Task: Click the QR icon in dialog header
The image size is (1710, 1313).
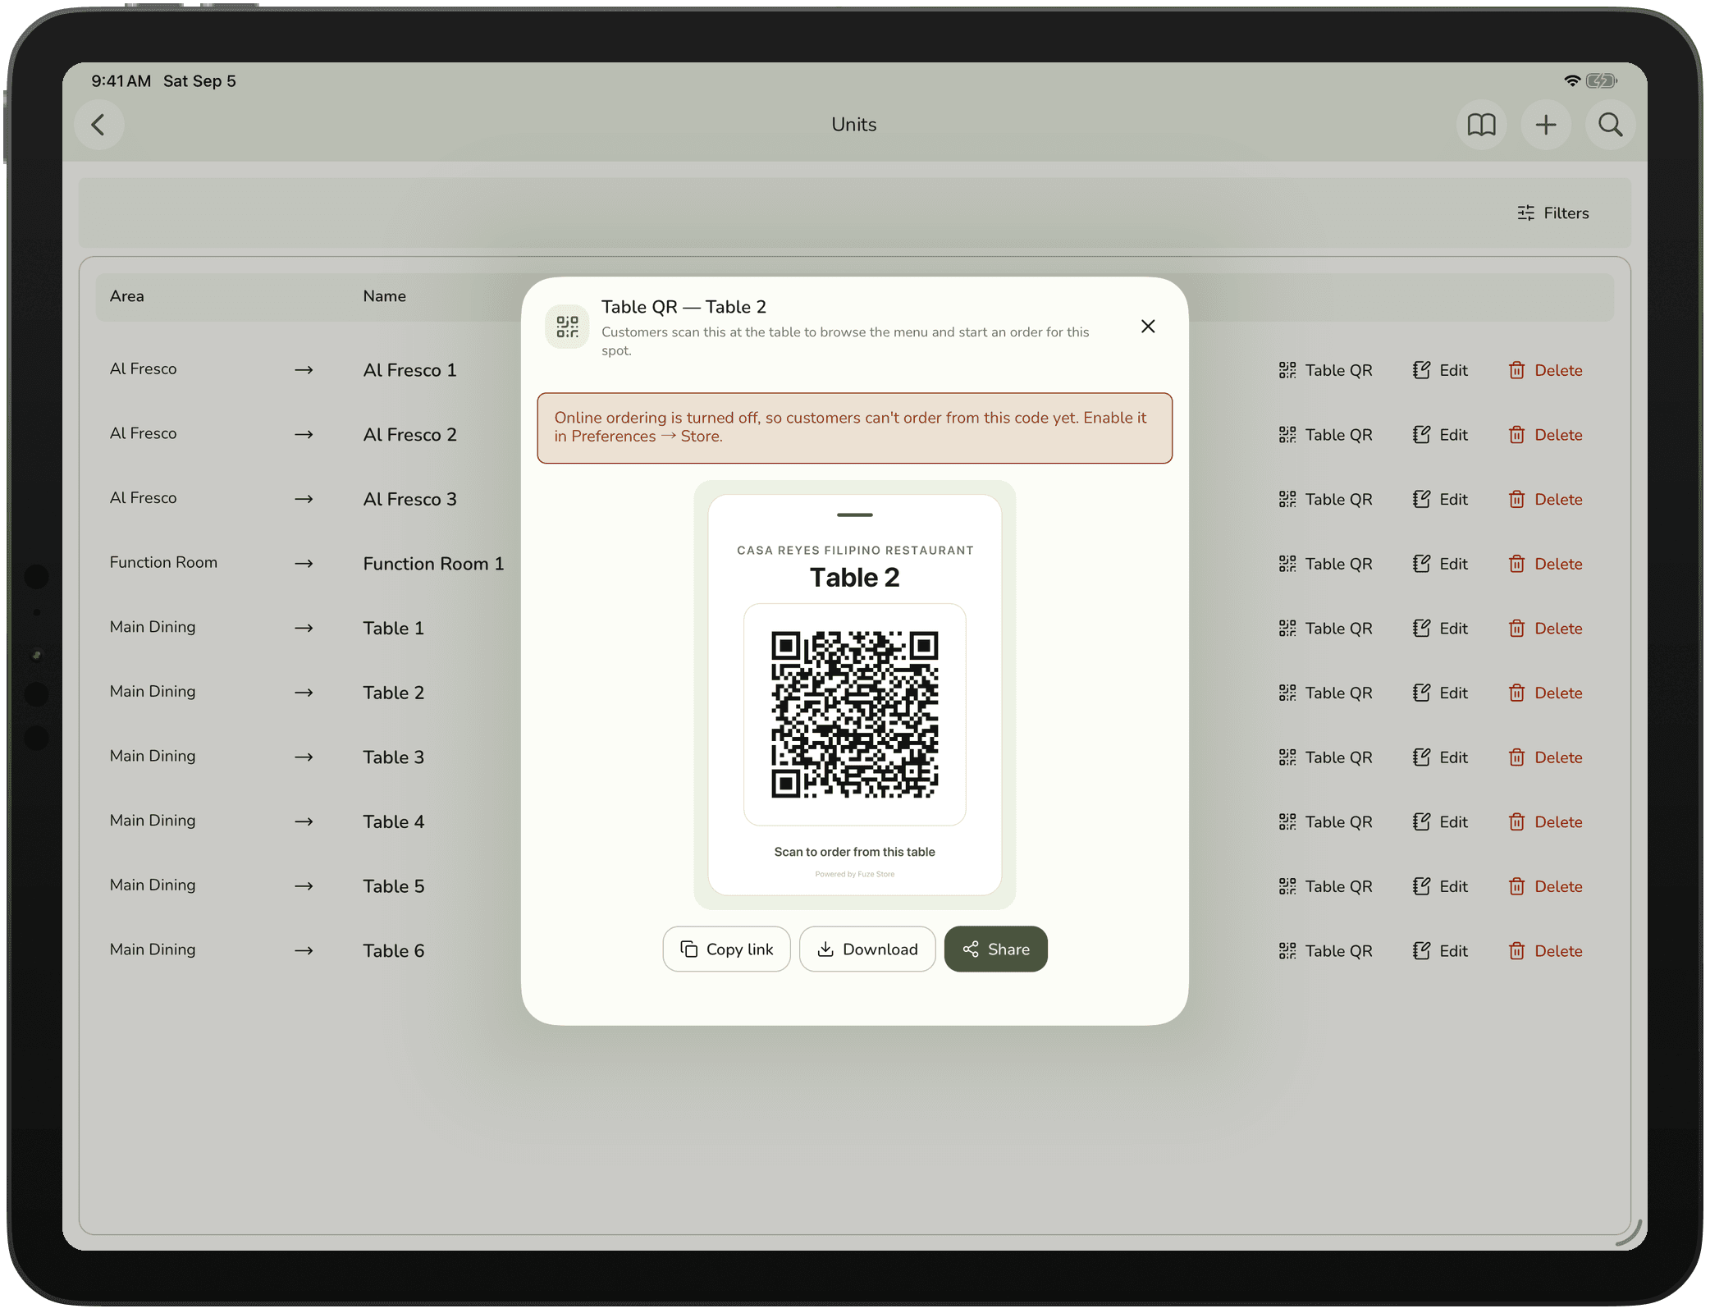Action: pos(567,327)
